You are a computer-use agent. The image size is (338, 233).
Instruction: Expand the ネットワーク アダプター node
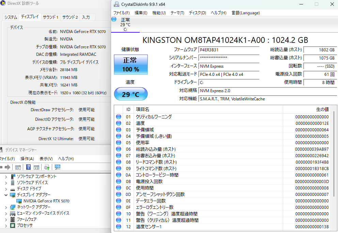click(x=6, y=207)
